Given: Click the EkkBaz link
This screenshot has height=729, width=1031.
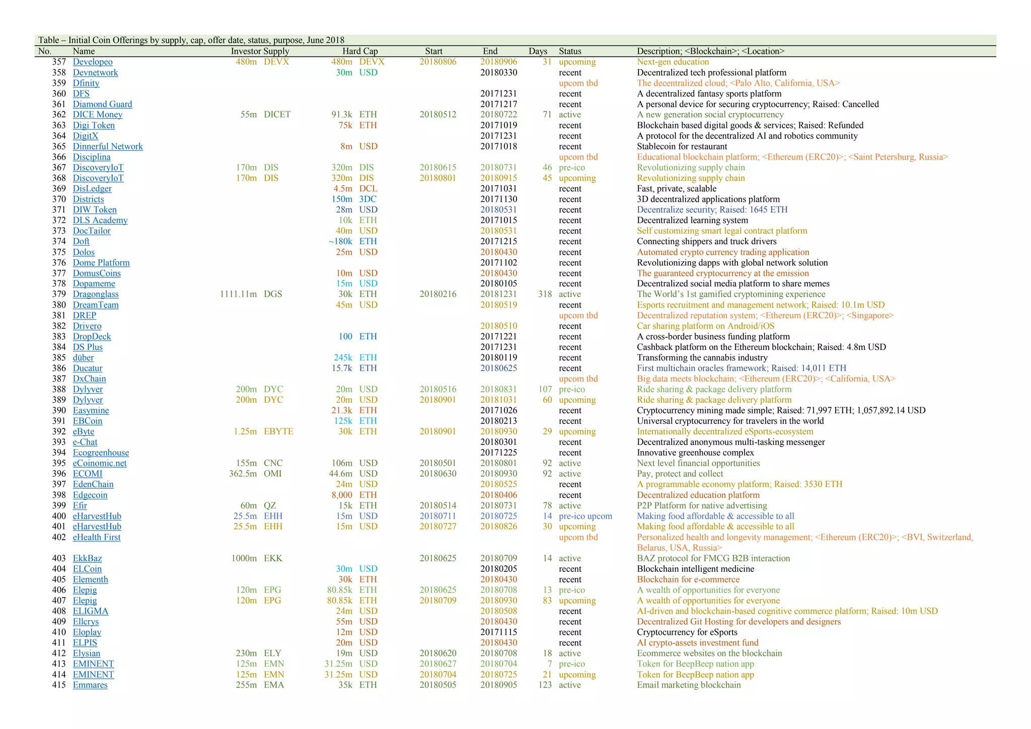Looking at the screenshot, I should click(x=87, y=558).
